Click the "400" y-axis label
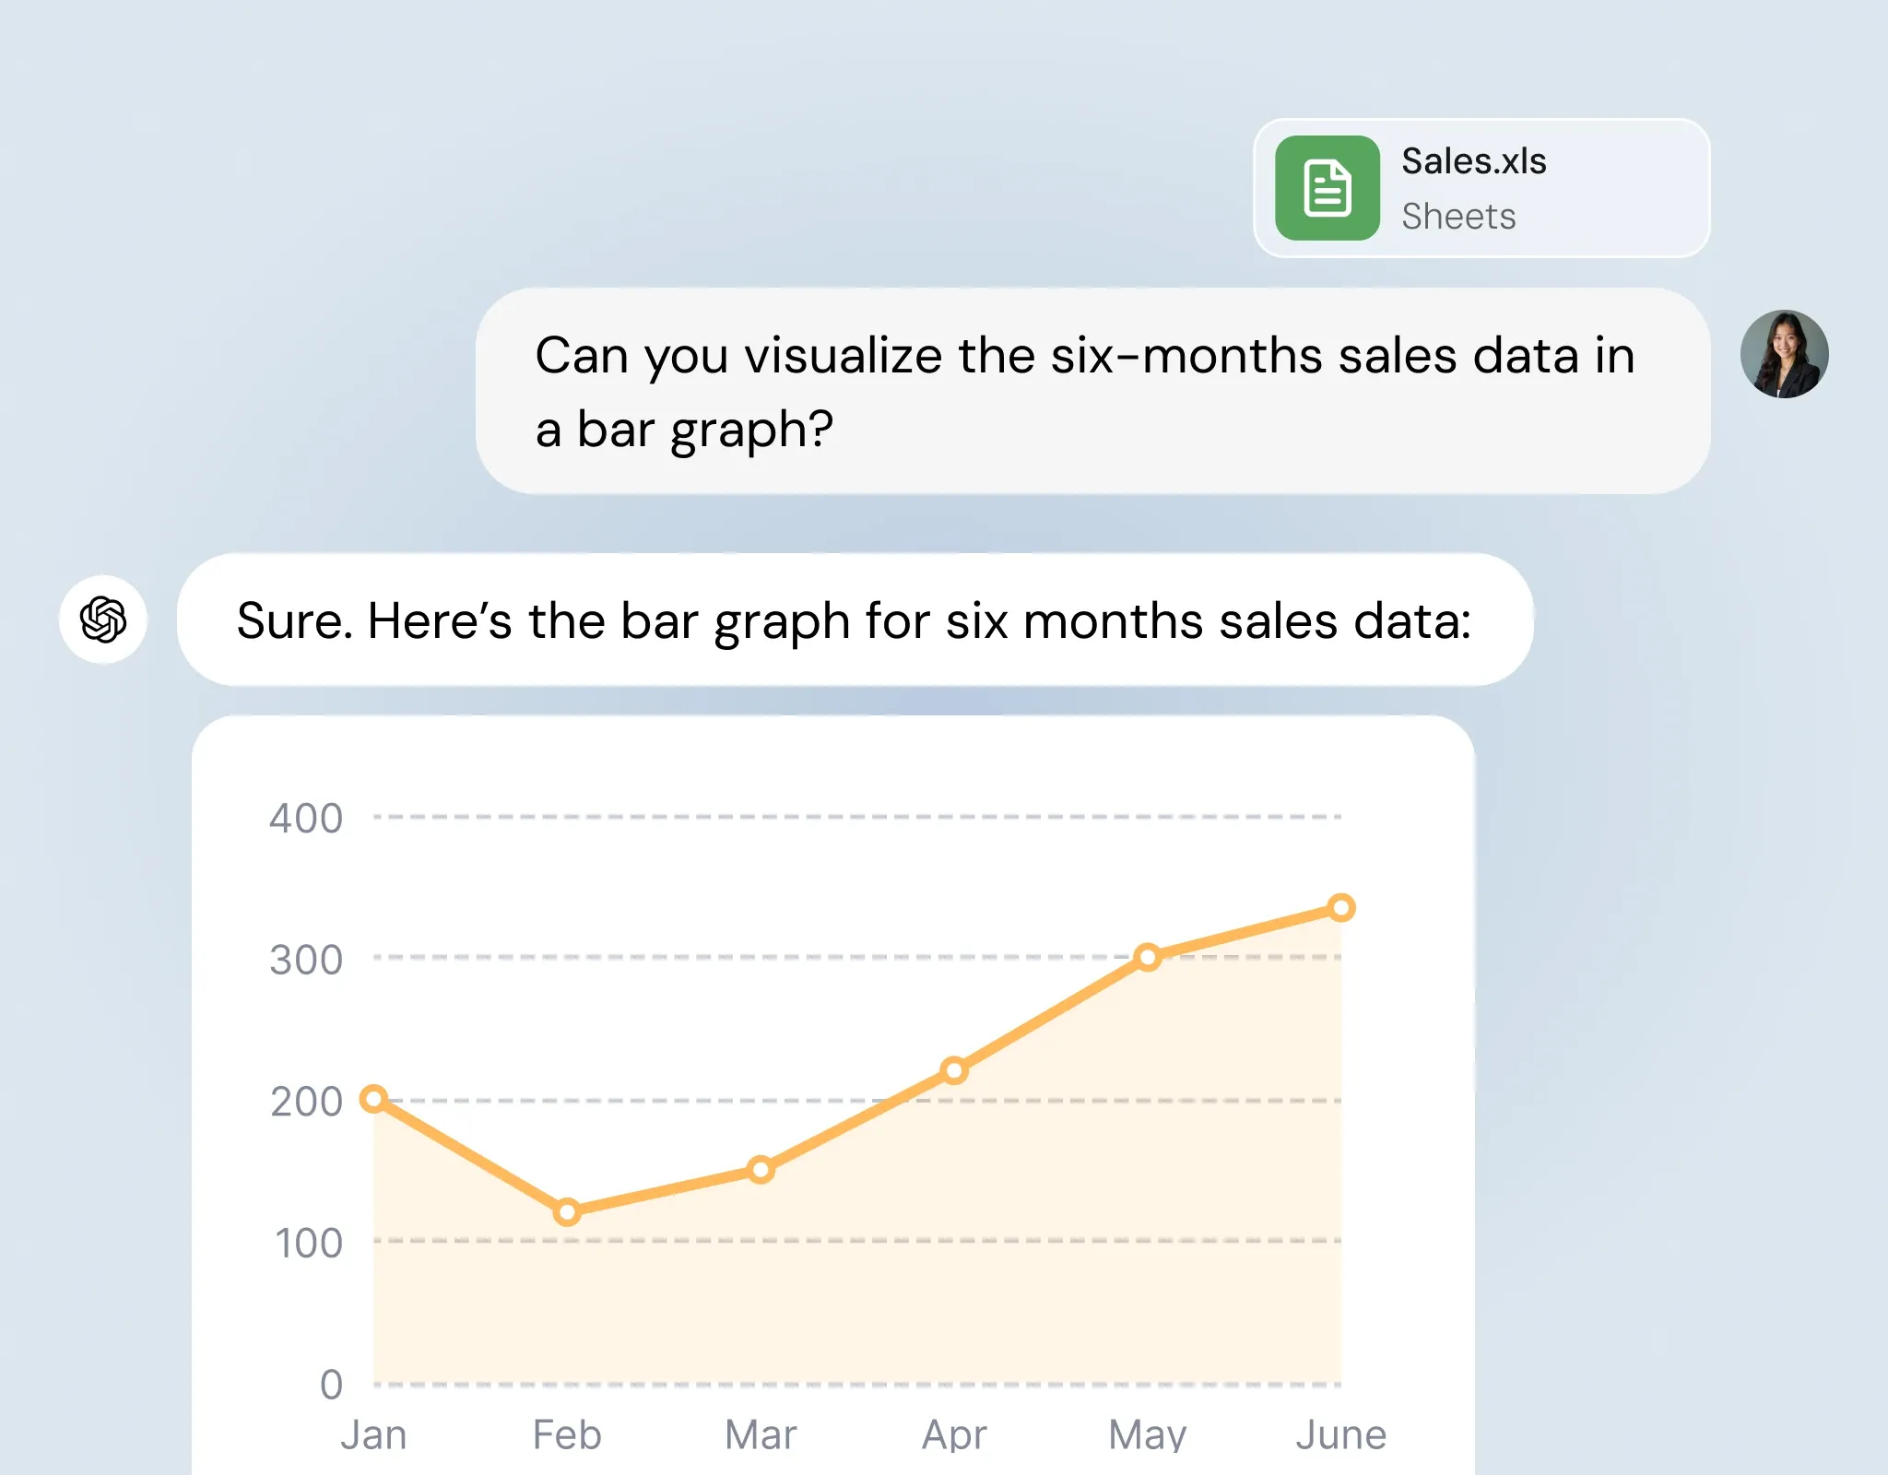The image size is (1888, 1475). pos(306,819)
